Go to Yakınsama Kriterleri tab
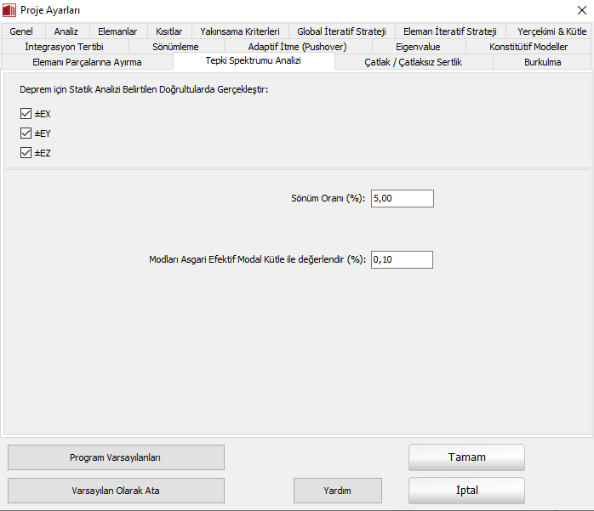 pyautogui.click(x=239, y=31)
